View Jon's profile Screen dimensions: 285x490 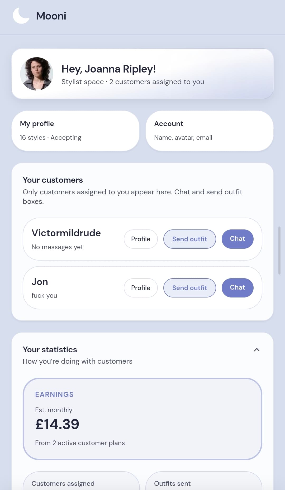[x=141, y=288]
